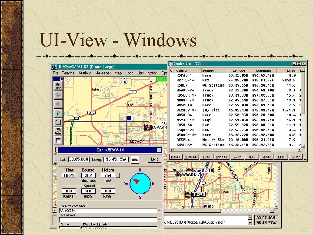Click the small button beside Height field
The image size is (313, 235).
click(x=118, y=175)
